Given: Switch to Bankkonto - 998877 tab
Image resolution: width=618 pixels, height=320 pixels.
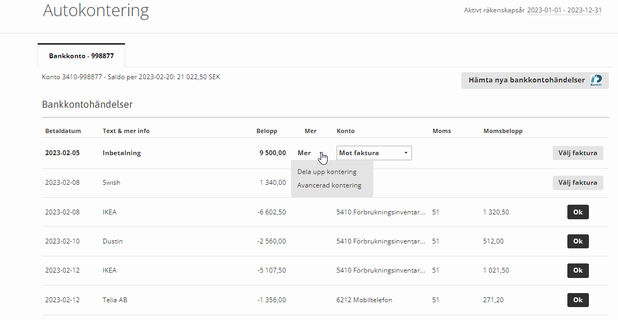Looking at the screenshot, I should pyautogui.click(x=81, y=56).
